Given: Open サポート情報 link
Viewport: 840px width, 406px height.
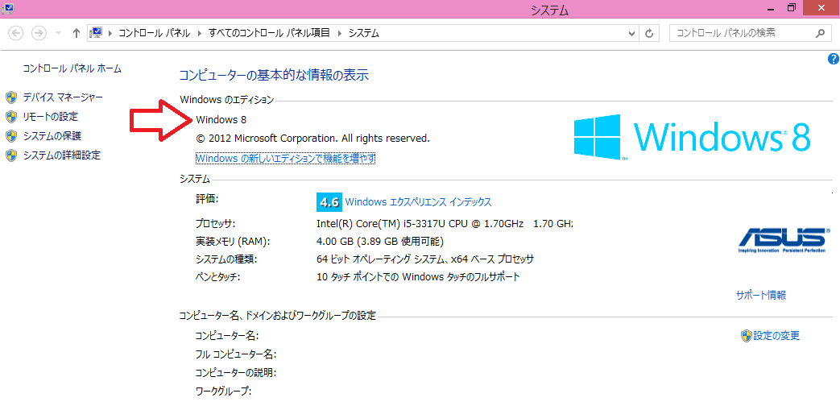Looking at the screenshot, I should [761, 295].
